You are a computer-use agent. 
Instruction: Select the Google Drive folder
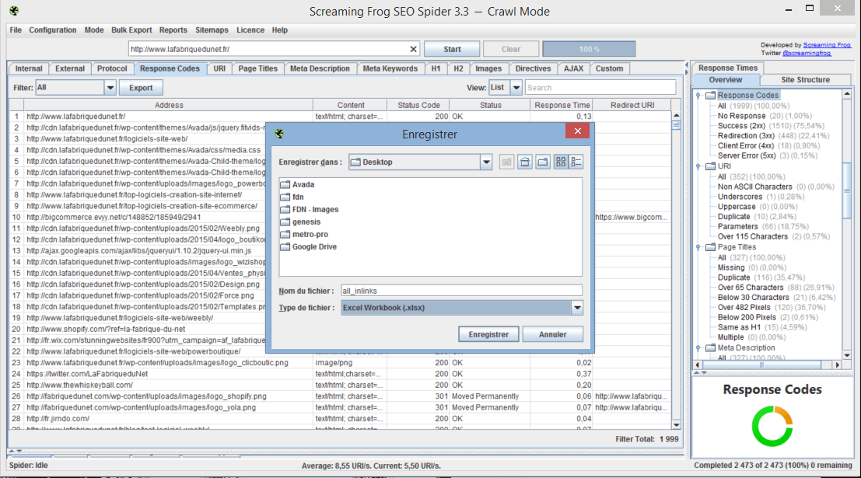tap(314, 247)
